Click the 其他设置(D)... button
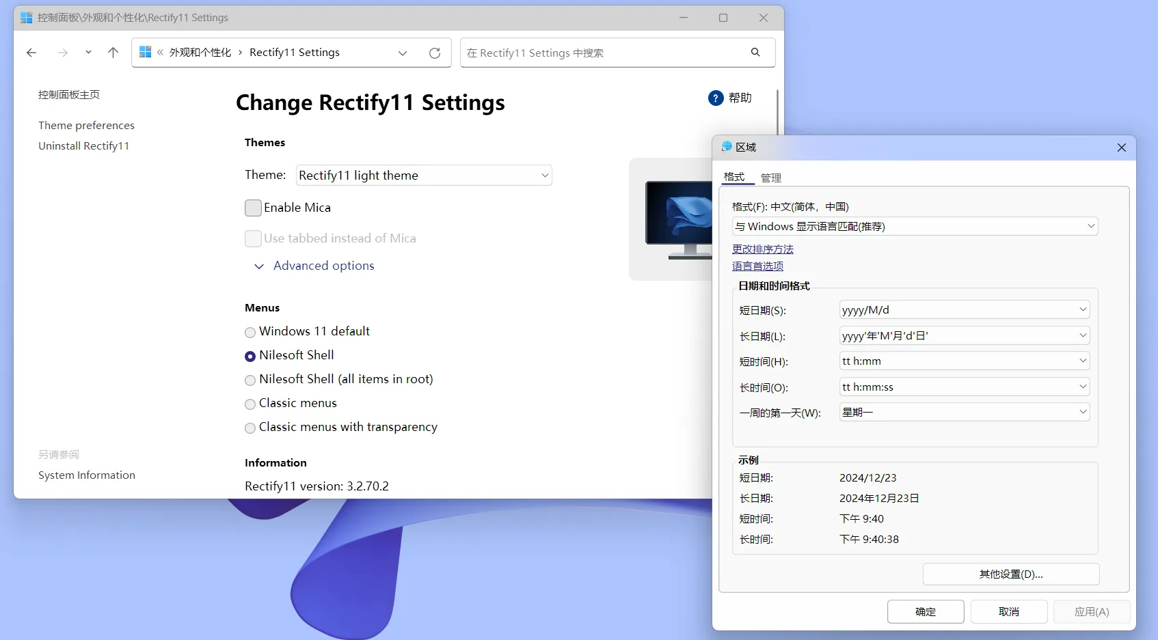 tap(1010, 574)
